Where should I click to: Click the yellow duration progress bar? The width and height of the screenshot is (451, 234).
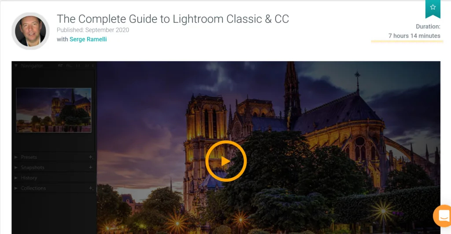(x=407, y=41)
